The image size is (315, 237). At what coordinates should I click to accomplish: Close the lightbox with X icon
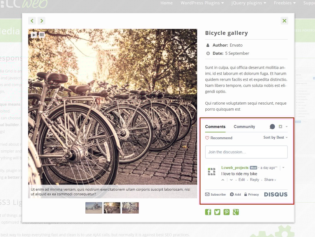pos(284,21)
